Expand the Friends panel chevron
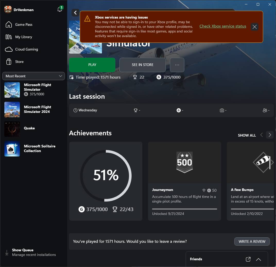The width and height of the screenshot is (276, 267). (258, 259)
